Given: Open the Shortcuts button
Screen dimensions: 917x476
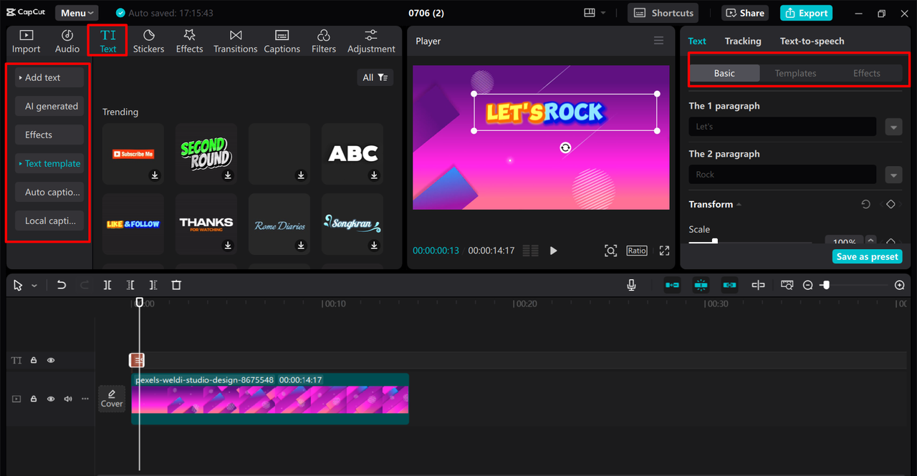Looking at the screenshot, I should [664, 13].
